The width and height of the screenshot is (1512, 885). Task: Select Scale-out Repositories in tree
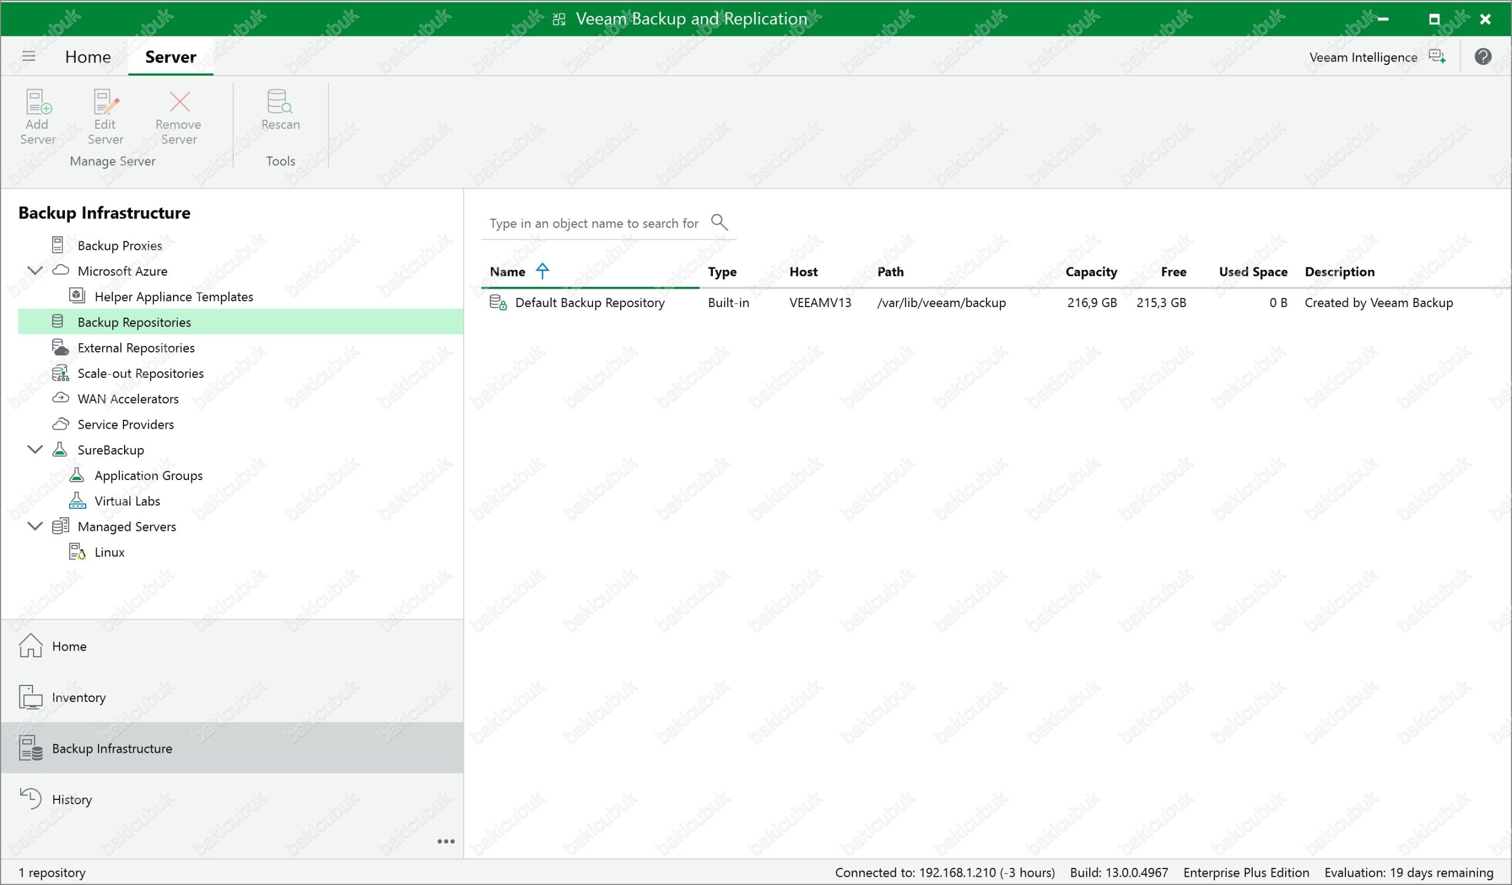tap(141, 374)
